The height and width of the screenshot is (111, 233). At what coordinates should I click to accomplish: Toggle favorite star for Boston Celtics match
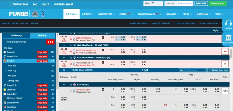pos(71,39)
